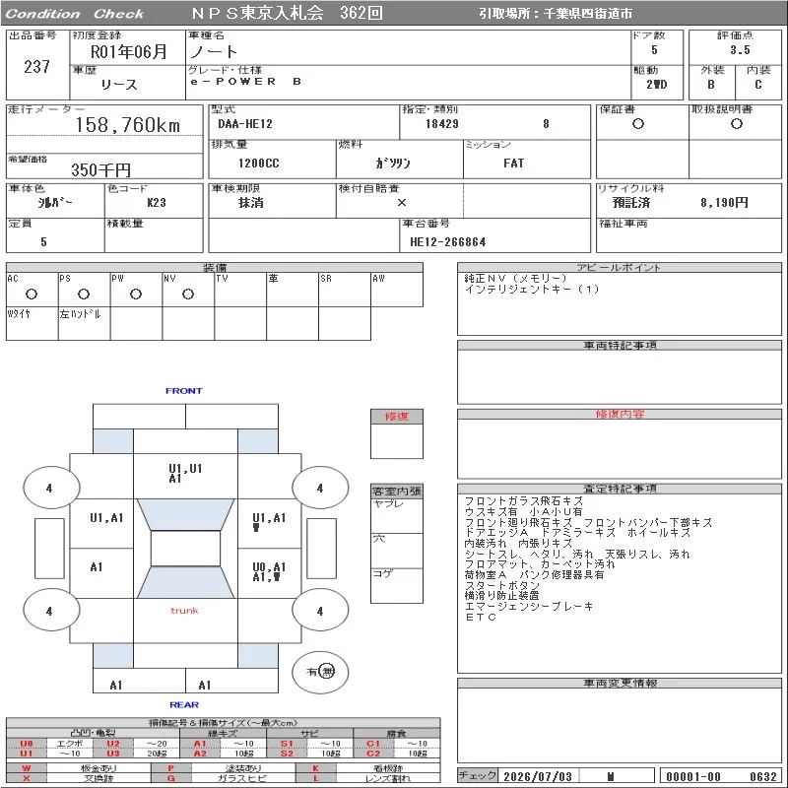The width and height of the screenshot is (788, 788).
Task: Click the note '横滑り防止装置'
Action: [x=501, y=596]
